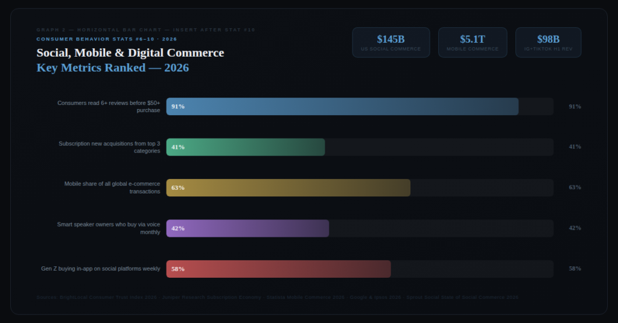Screen dimensions: 618x323
Task: Select the gold 63% mobile share bar
Action: click(x=288, y=187)
